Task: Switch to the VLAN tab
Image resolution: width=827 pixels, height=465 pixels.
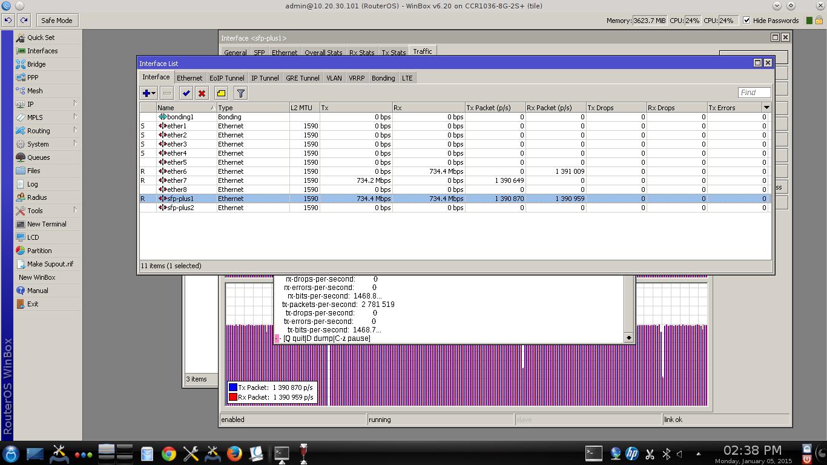Action: (334, 78)
